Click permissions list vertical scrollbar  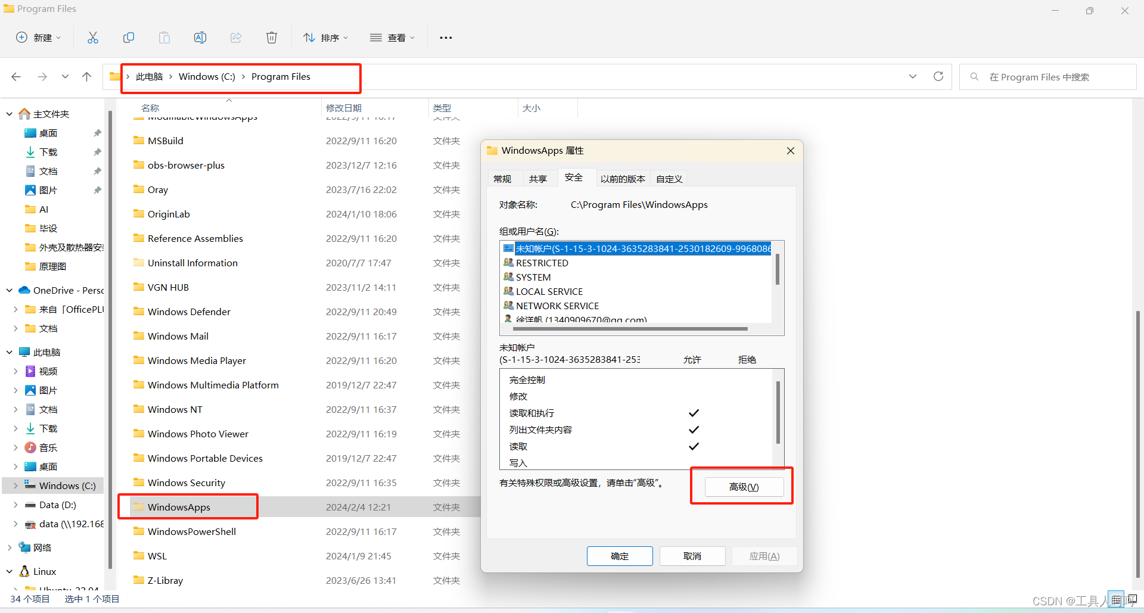point(778,413)
